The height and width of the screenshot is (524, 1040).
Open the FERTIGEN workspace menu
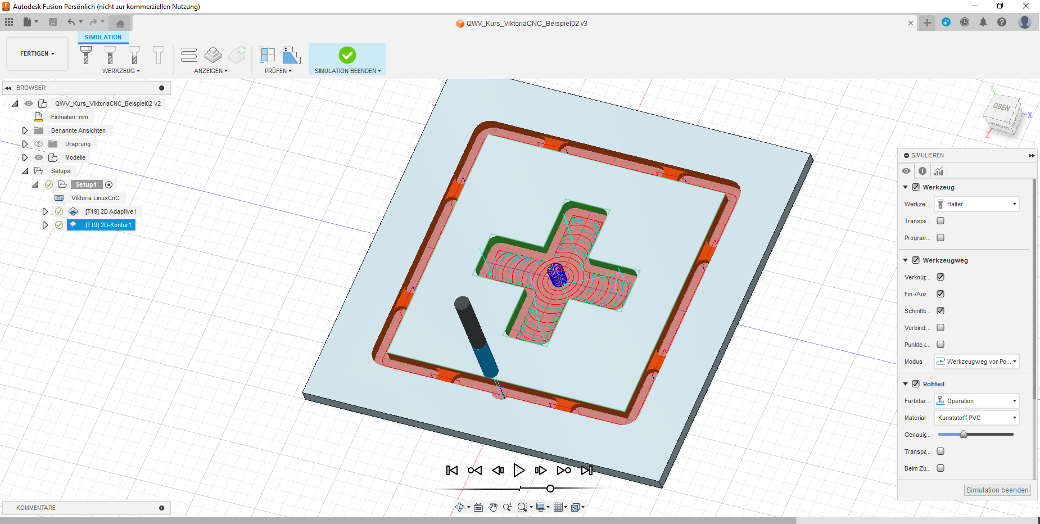click(x=37, y=54)
